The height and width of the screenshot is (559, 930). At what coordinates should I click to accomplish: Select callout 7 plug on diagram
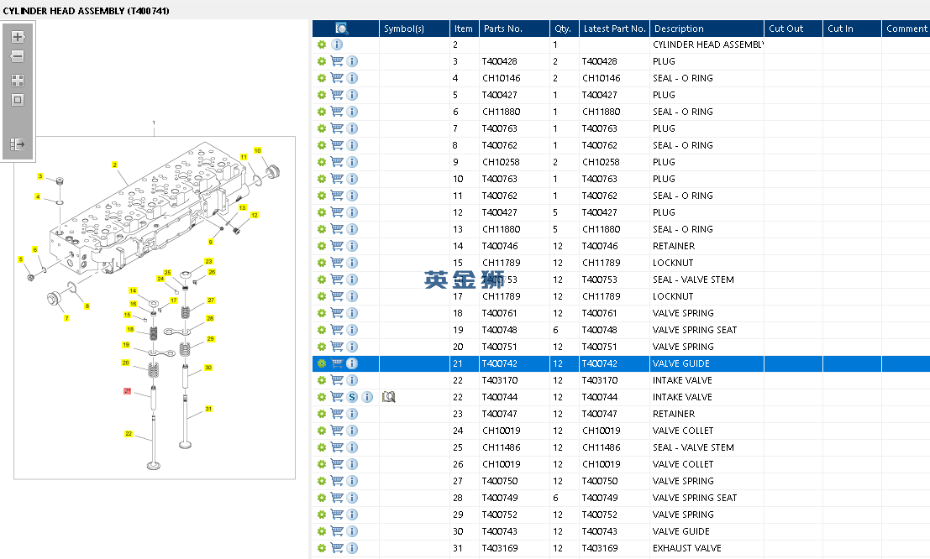66,318
